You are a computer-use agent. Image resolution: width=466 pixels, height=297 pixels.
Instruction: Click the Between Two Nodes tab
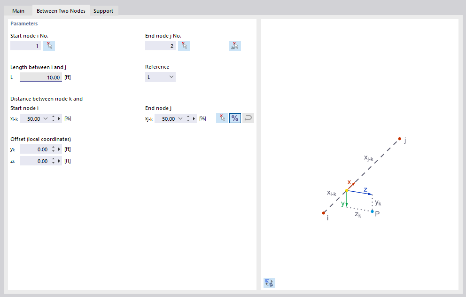tap(61, 9)
